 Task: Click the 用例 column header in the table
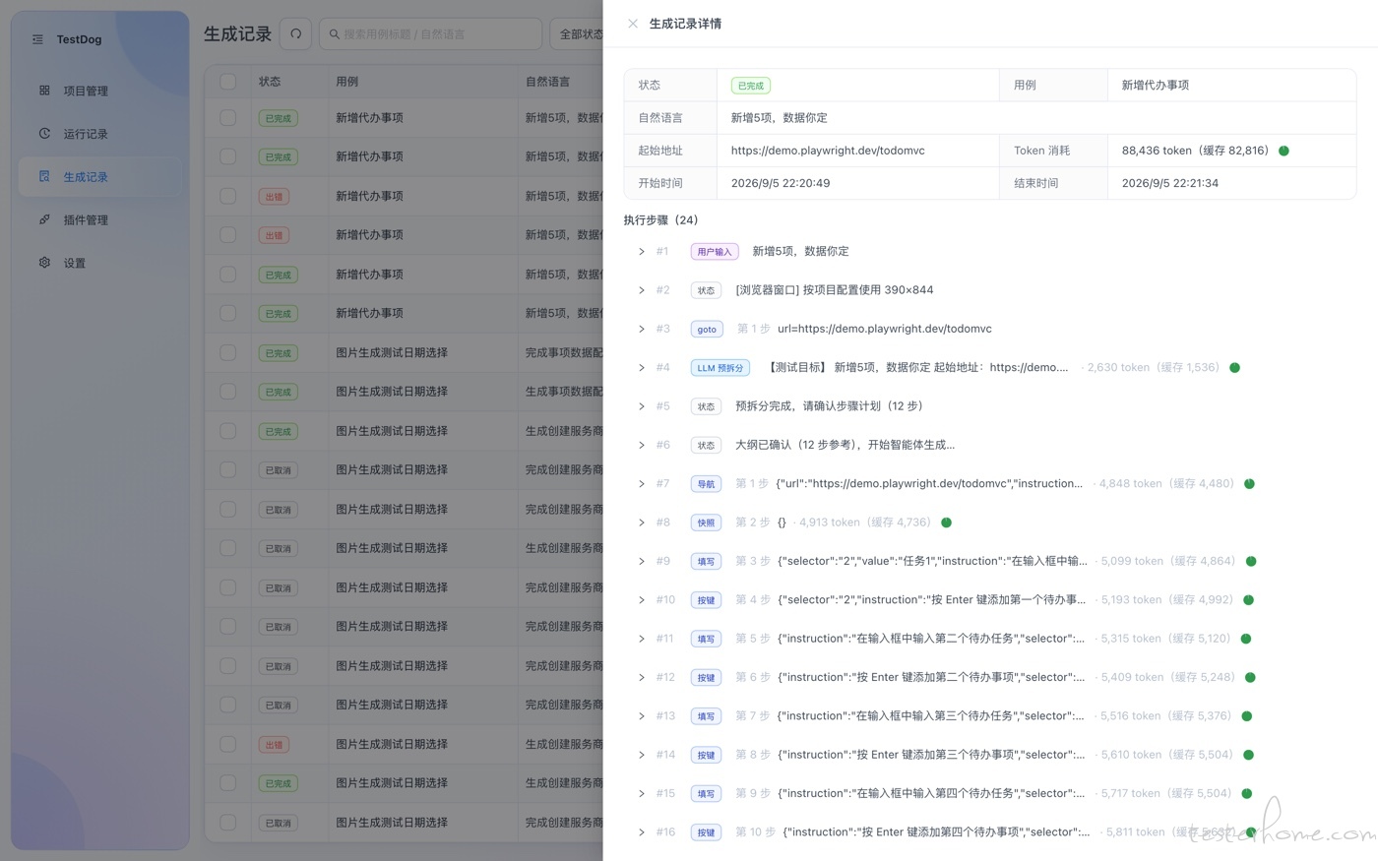point(347,82)
